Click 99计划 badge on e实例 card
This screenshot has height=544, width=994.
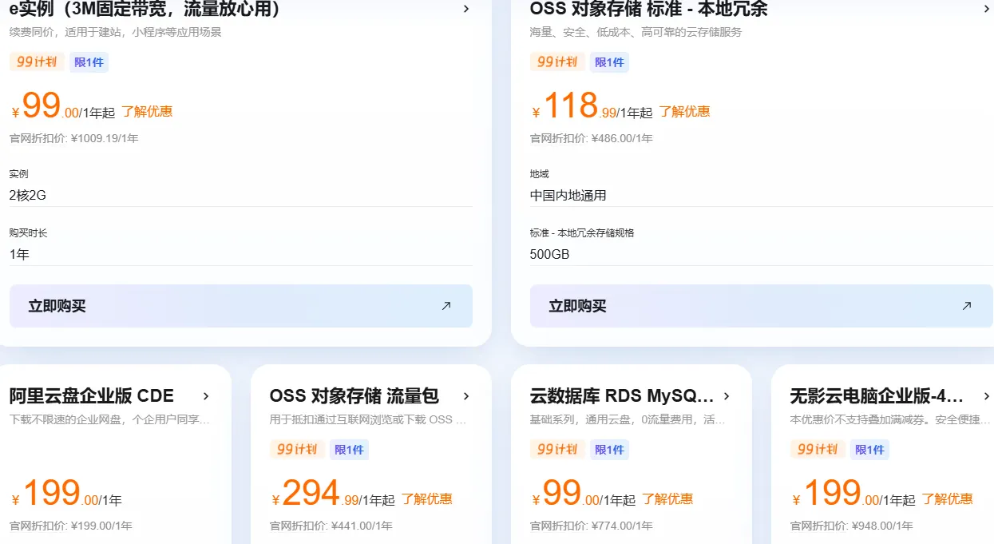[x=37, y=62]
